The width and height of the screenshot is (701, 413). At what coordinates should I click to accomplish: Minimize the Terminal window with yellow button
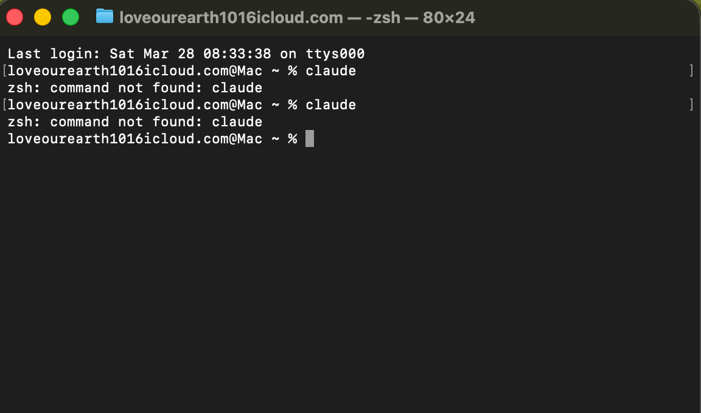43,17
